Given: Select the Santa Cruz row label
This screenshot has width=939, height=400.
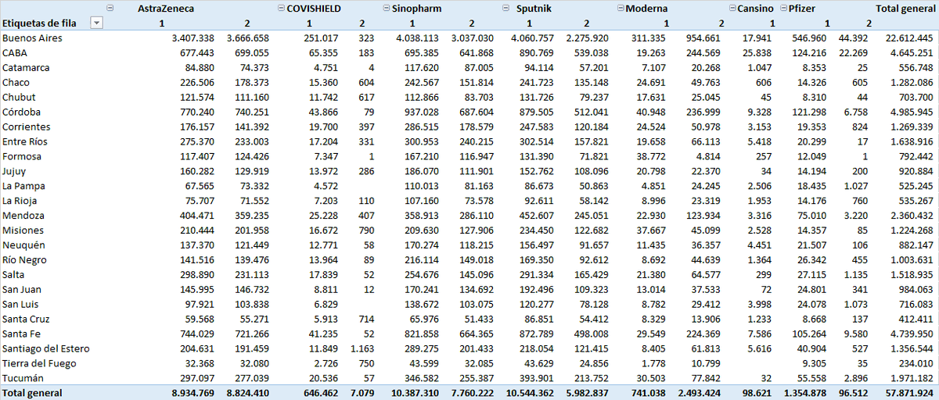Looking at the screenshot, I should pos(24,319).
